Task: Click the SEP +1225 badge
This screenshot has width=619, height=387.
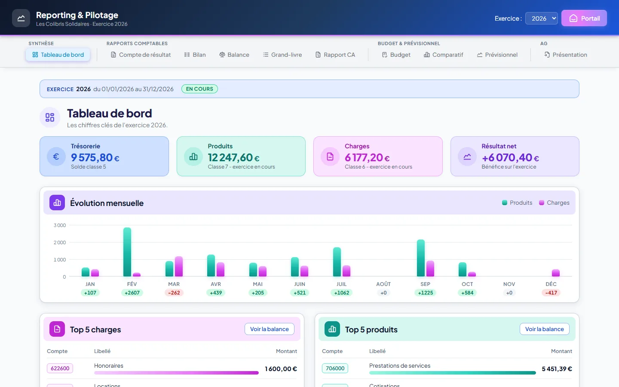Action: point(426,293)
